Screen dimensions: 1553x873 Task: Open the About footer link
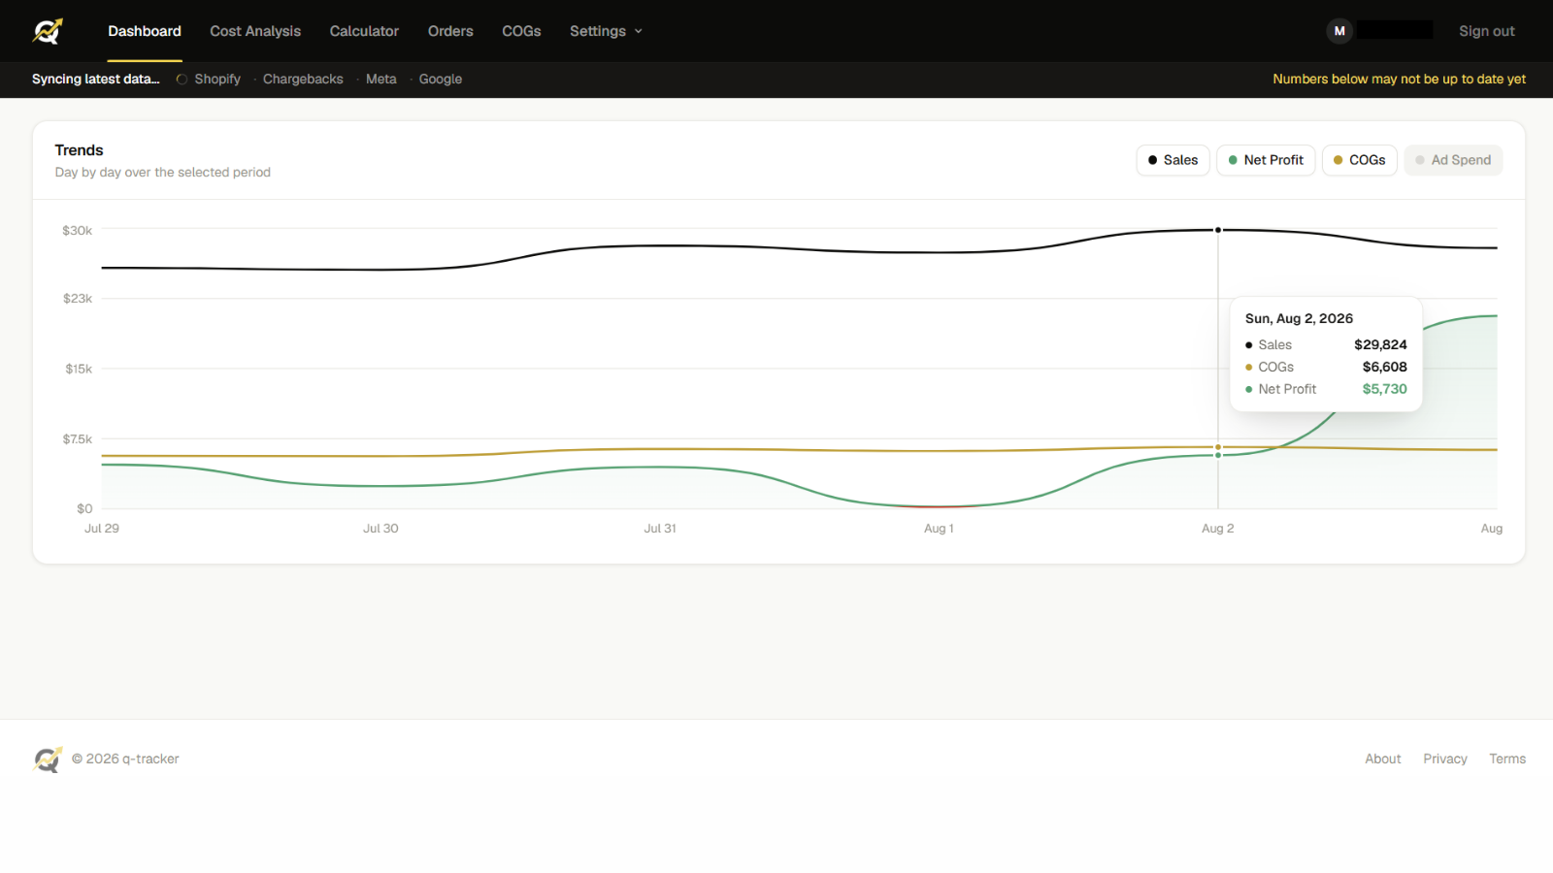point(1382,759)
